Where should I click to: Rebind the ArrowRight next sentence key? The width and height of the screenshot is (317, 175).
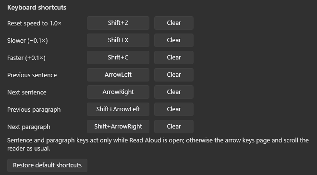[x=118, y=92]
